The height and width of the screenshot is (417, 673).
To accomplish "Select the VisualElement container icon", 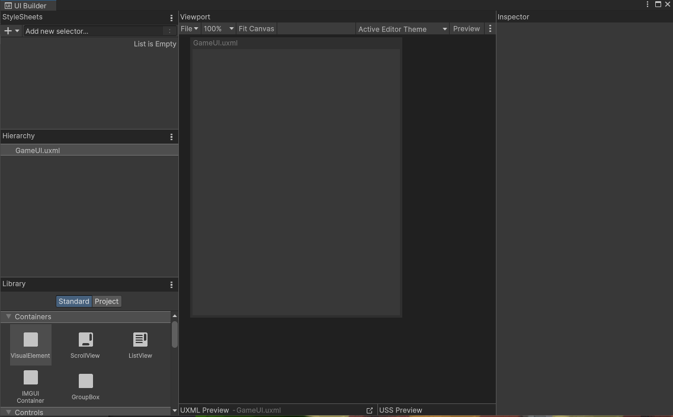I will (30, 340).
